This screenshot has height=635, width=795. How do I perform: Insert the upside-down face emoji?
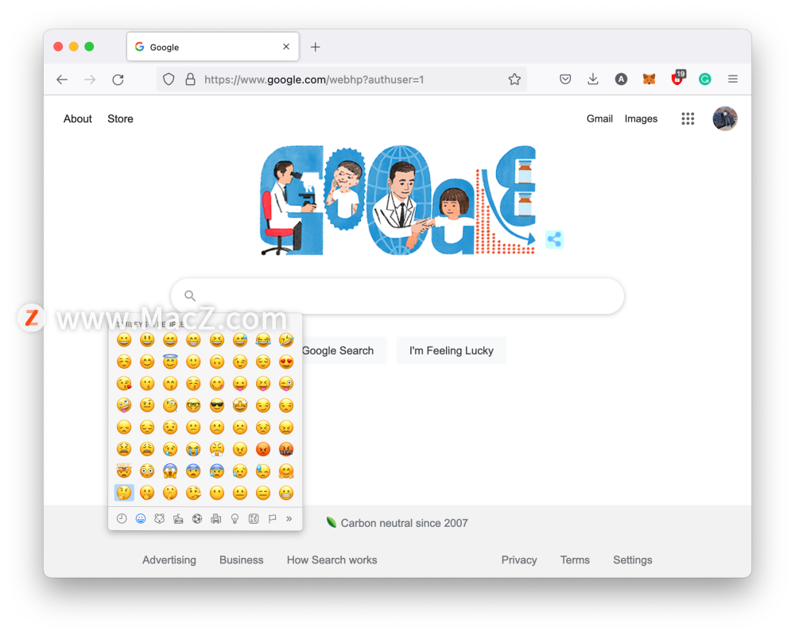click(216, 362)
